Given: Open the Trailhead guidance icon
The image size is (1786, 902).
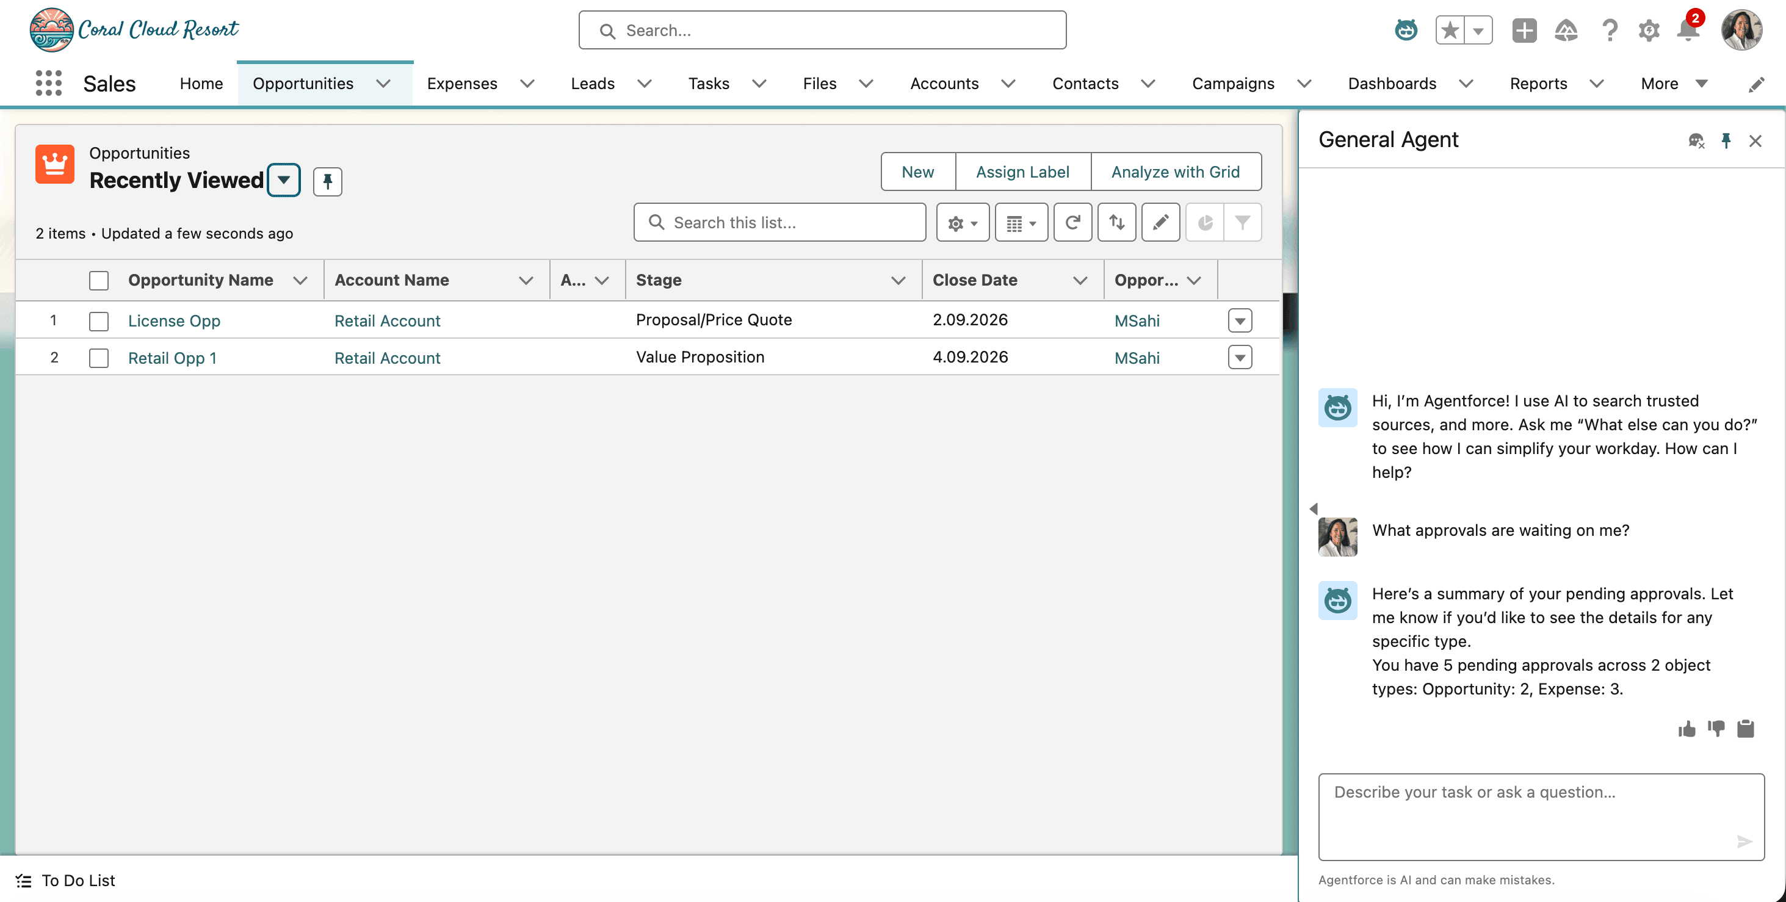Looking at the screenshot, I should point(1566,30).
